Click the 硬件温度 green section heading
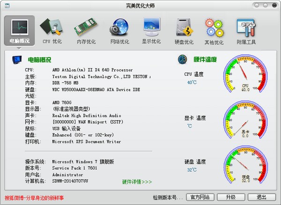Image resolution: width=281 pixels, height=205 pixels. point(205,59)
